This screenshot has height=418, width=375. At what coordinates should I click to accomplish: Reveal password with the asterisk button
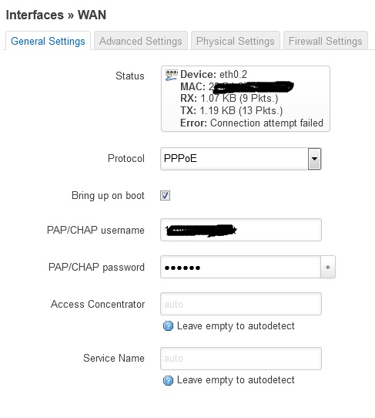(328, 267)
